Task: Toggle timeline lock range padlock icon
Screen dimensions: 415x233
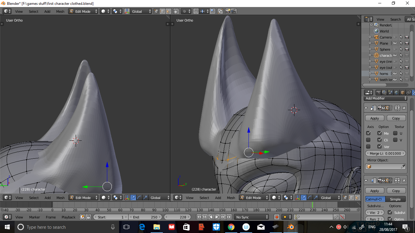Action: tap(88, 217)
